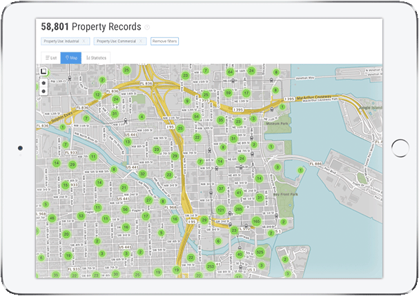Expand the cluster marker labeled 40
The image size is (419, 296).
(x=240, y=255)
